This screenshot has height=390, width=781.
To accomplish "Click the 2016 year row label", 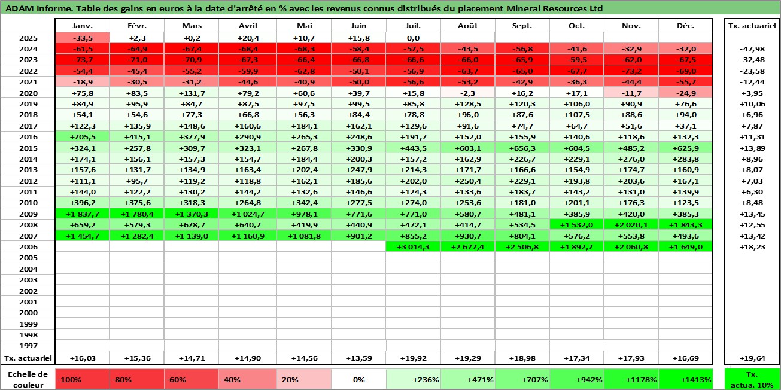I will coord(28,137).
